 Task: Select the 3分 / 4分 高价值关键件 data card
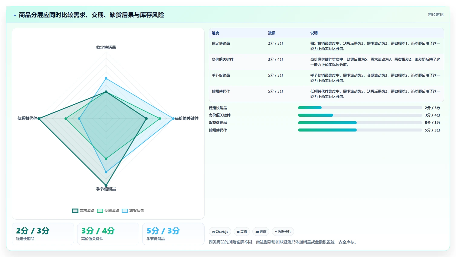tap(108, 234)
